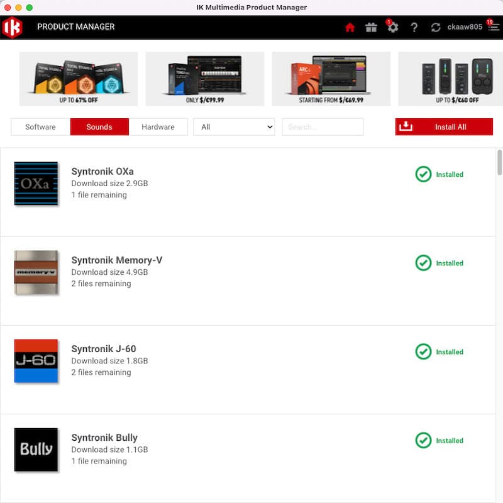This screenshot has width=503, height=503.
Task: Close the window with red button
Action: [8, 8]
